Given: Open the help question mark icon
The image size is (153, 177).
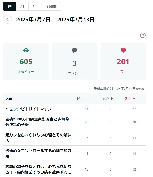Looking at the screenshot, I should [x=143, y=35].
